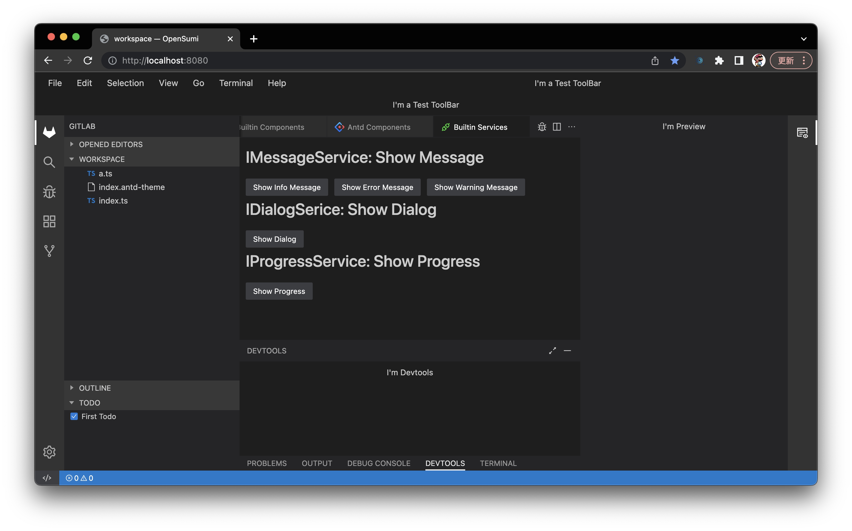Screen dimensions: 852x531
Task: Click the browser share icon
Action: (x=655, y=60)
